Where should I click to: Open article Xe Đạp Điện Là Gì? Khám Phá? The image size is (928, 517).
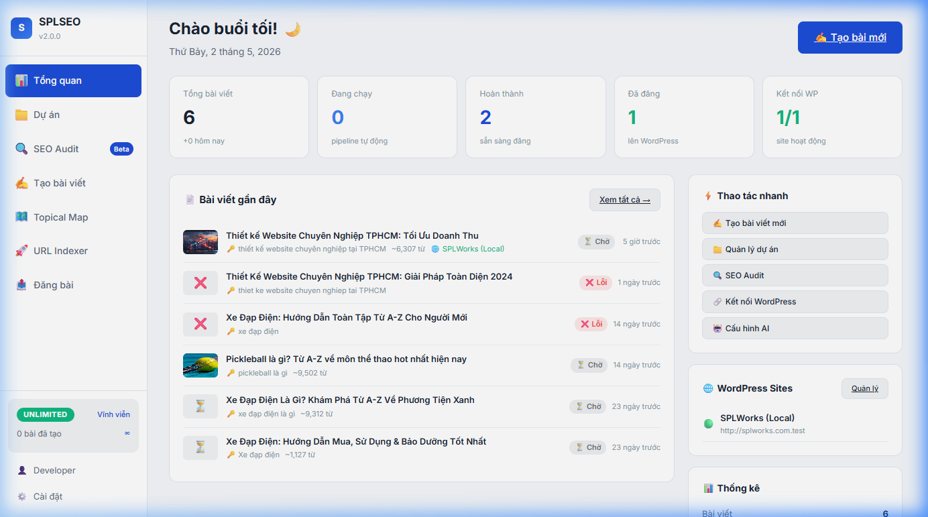350,400
